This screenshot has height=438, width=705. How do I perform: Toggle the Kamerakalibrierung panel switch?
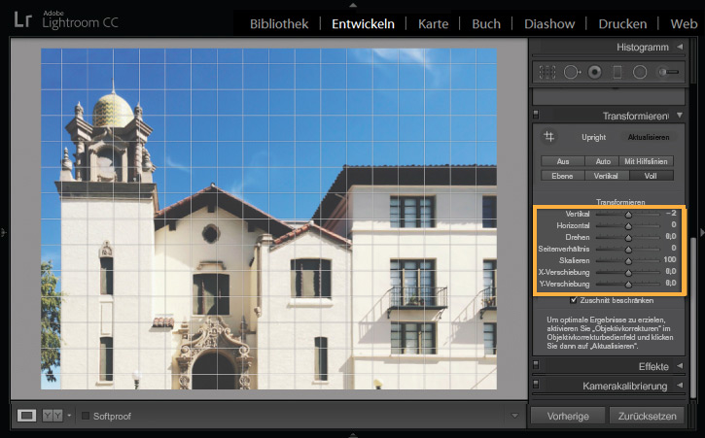coord(536,385)
